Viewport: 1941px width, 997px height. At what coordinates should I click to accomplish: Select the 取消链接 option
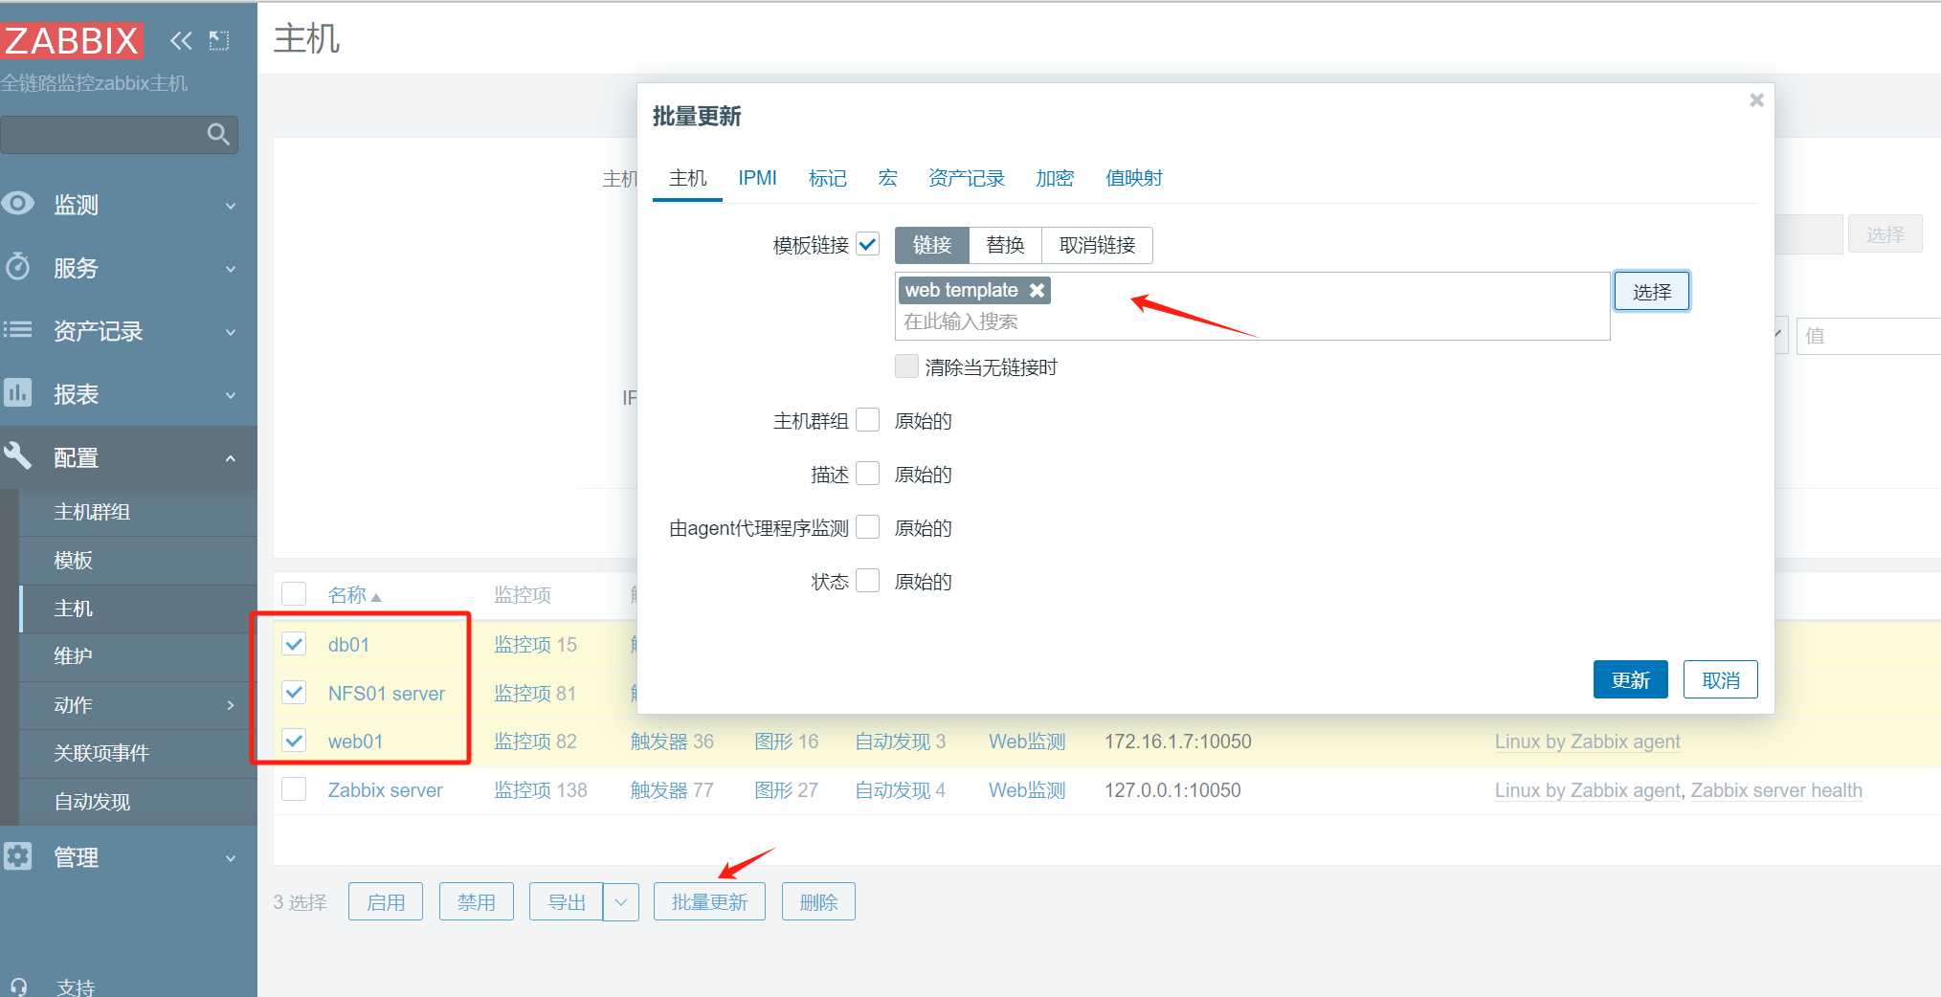1097,245
